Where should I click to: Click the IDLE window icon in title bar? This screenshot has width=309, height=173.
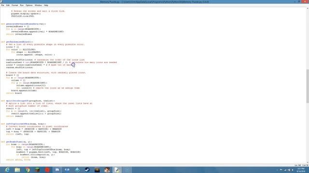pyautogui.click(x=2, y=2)
